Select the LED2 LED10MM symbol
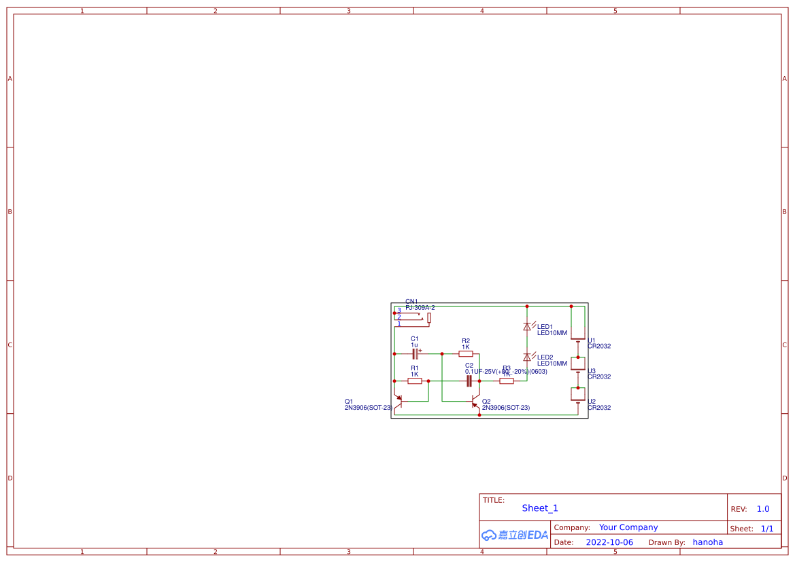Image resolution: width=795 pixels, height=562 pixels. pyautogui.click(x=528, y=356)
